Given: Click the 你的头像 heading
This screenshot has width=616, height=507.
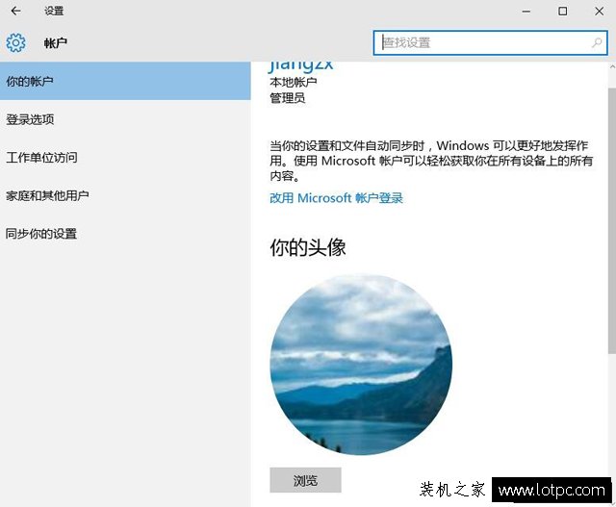Looking at the screenshot, I should (x=308, y=248).
